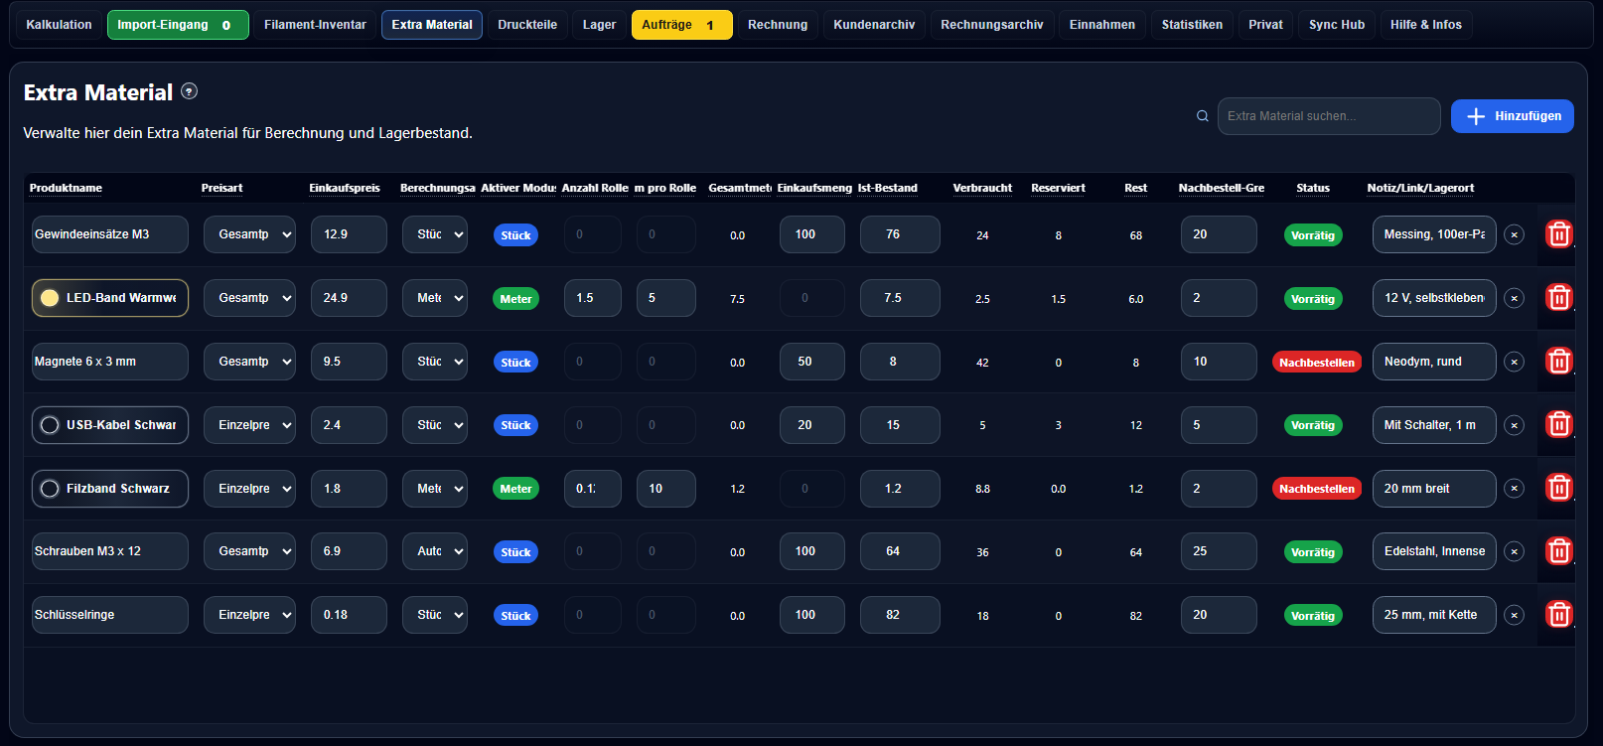Clear the LED-Band note using the x icon
This screenshot has width=1603, height=746.
(1514, 298)
